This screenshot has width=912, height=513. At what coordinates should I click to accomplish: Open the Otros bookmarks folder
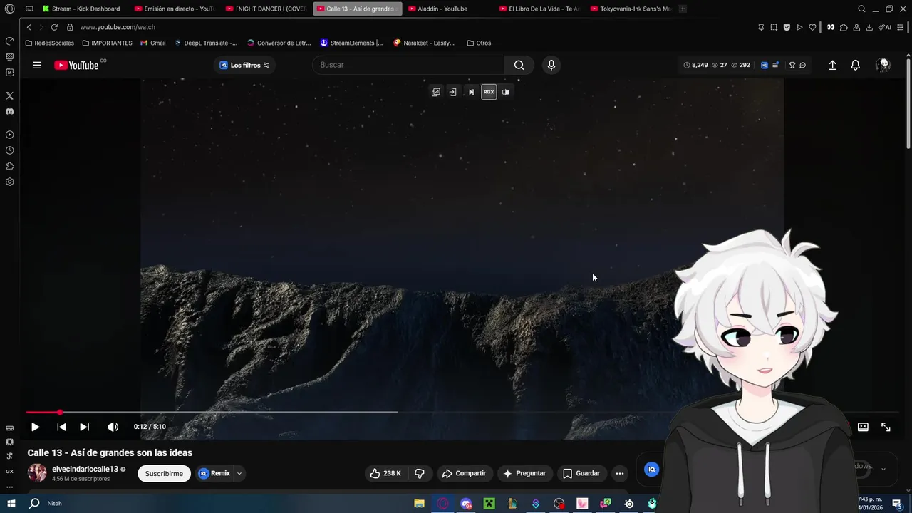pyautogui.click(x=479, y=43)
